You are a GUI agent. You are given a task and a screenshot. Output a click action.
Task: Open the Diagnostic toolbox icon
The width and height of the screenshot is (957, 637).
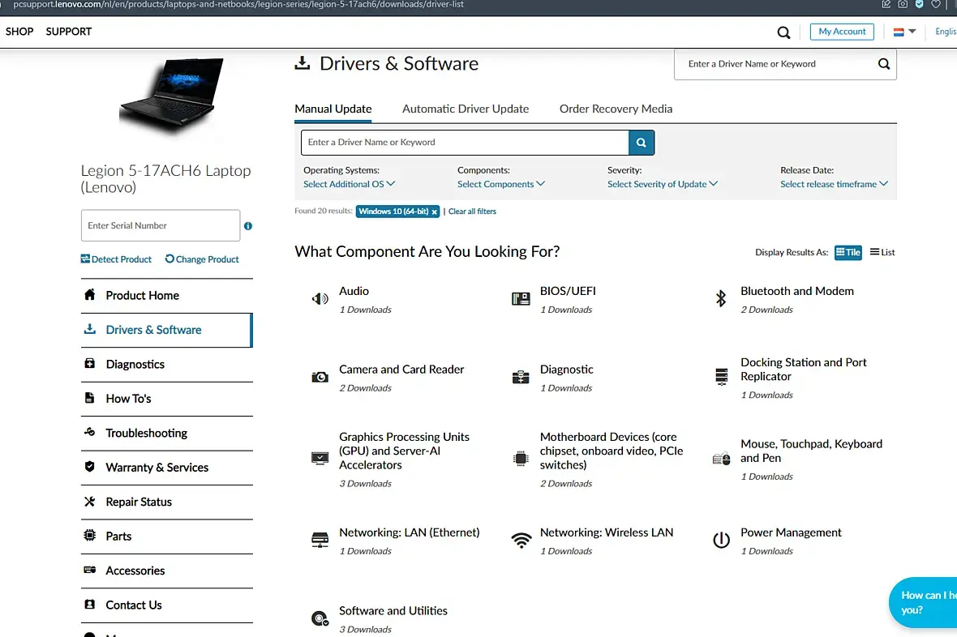click(521, 377)
